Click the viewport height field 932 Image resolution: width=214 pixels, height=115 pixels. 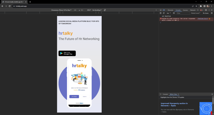pos(82,10)
